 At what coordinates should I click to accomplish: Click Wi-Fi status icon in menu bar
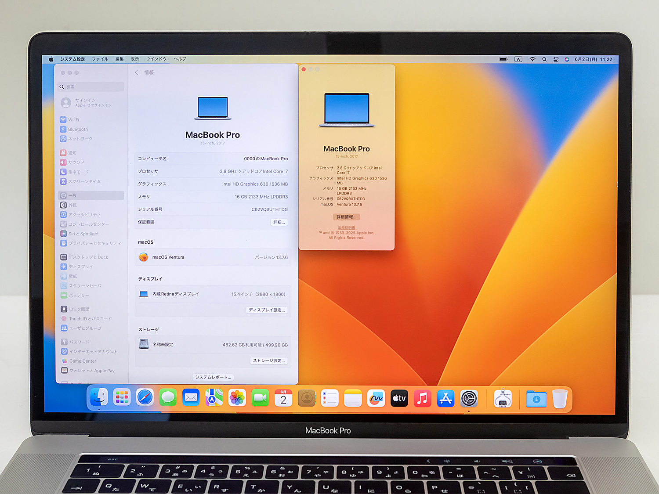coord(532,59)
